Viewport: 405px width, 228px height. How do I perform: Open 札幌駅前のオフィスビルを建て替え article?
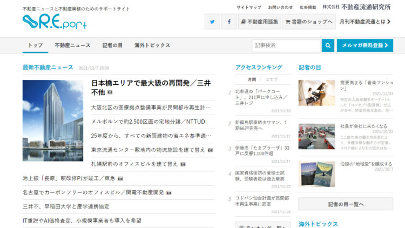[x=134, y=164]
